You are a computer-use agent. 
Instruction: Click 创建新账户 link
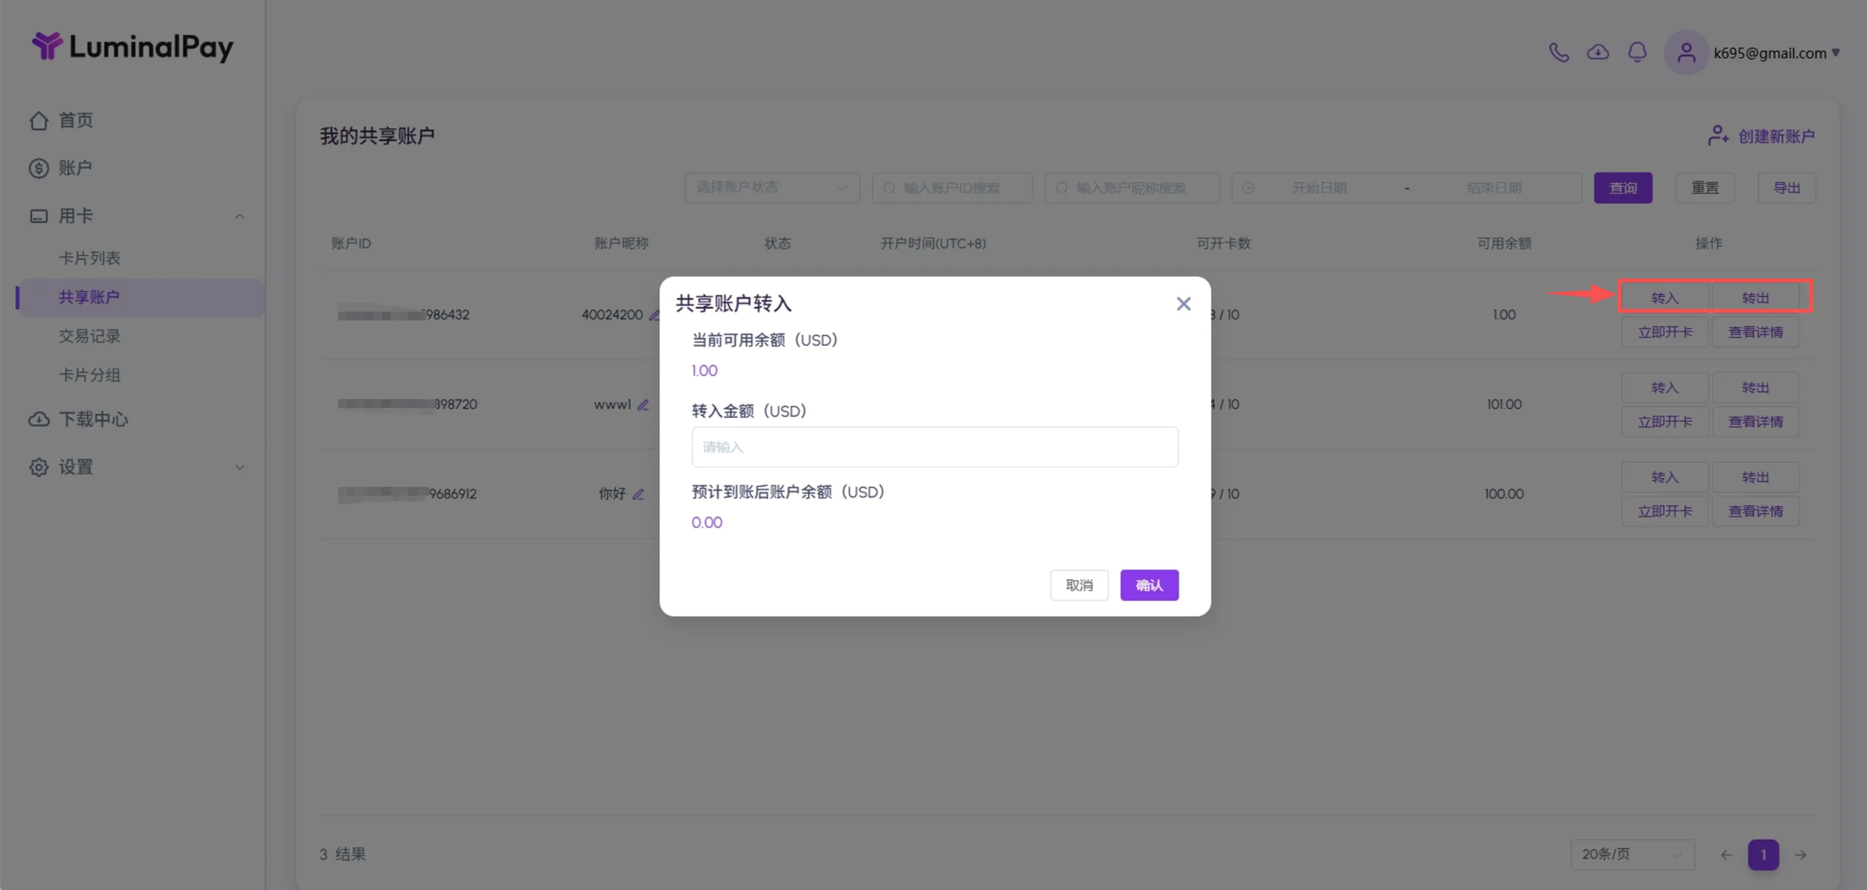click(x=1761, y=135)
